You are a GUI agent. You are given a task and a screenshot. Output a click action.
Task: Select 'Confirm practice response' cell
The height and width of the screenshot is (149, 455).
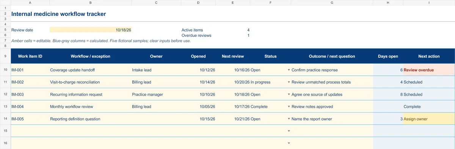[332, 70]
